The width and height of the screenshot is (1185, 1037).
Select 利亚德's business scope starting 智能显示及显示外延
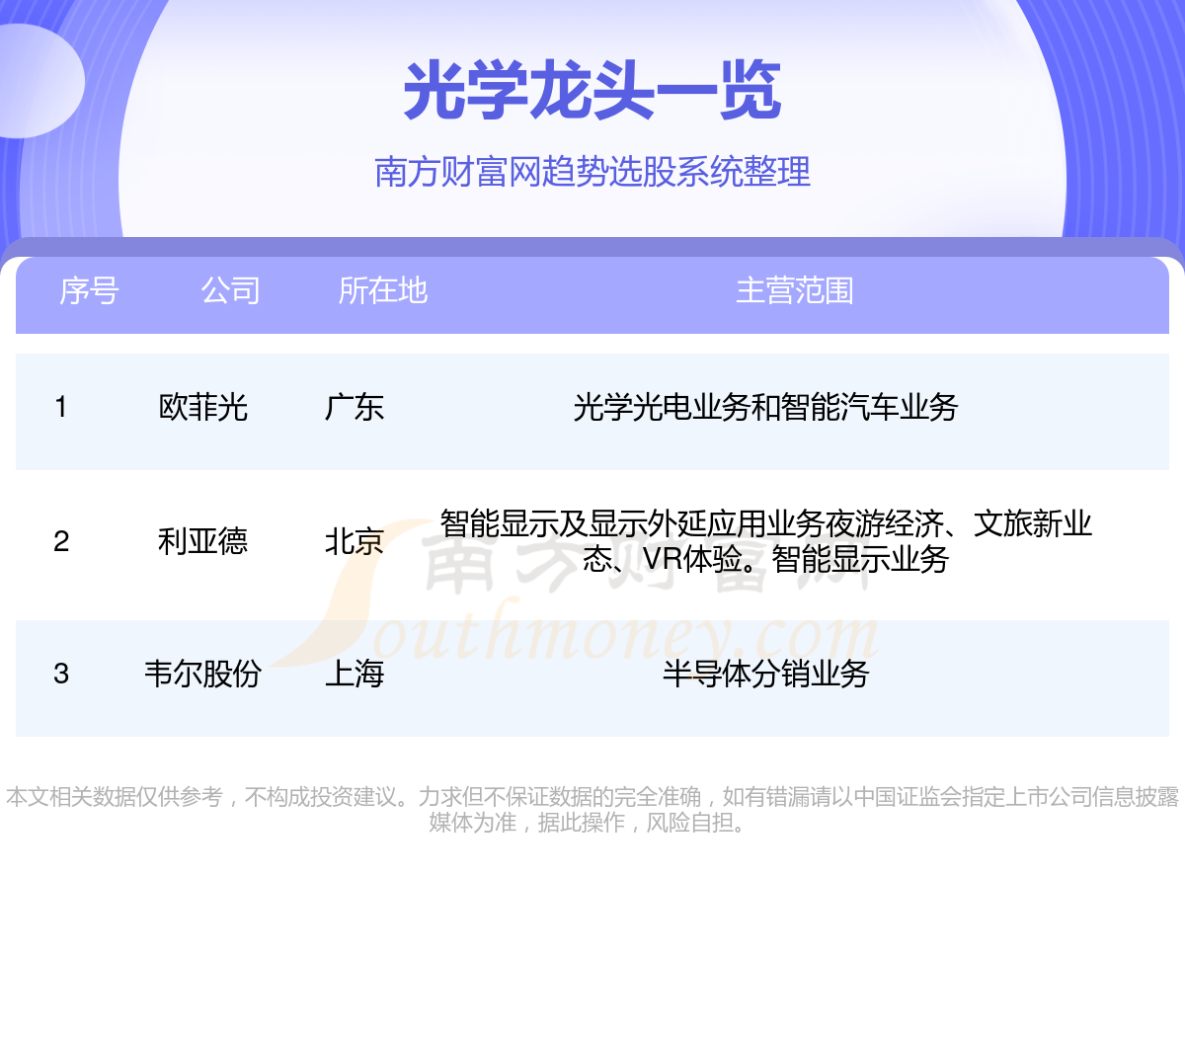(x=766, y=541)
